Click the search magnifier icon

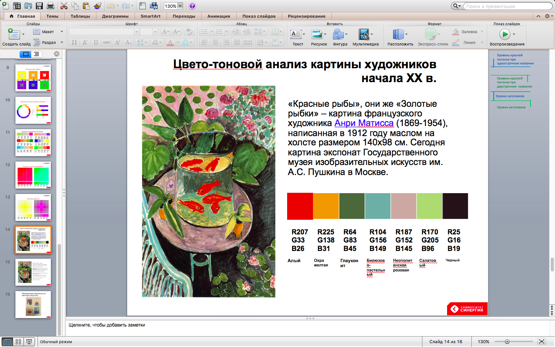(x=456, y=6)
